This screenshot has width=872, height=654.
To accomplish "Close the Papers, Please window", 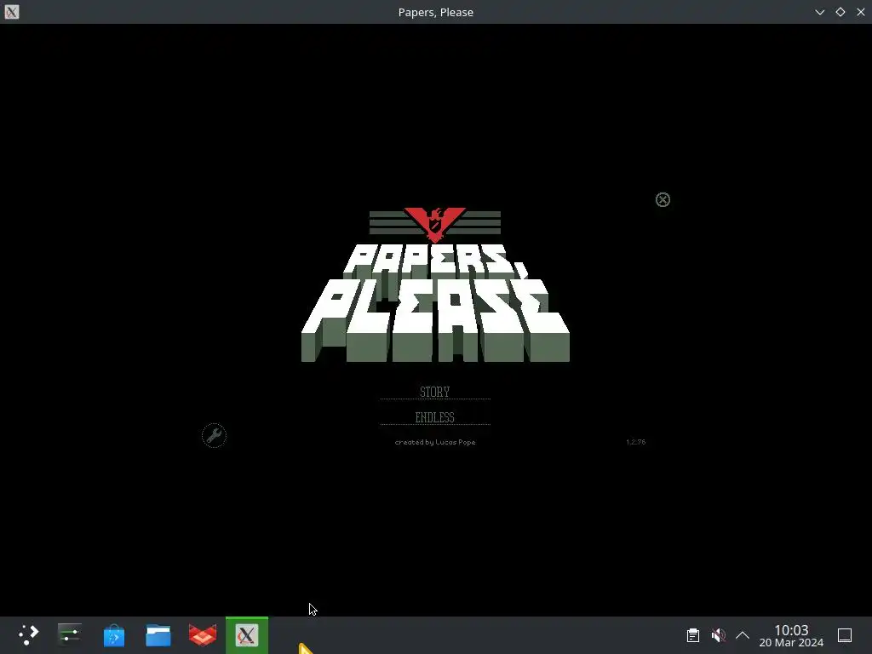I will (861, 12).
